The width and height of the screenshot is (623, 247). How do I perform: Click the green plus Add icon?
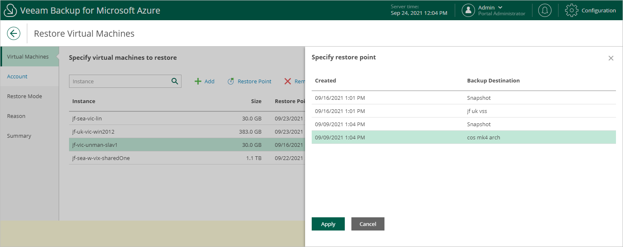(198, 81)
